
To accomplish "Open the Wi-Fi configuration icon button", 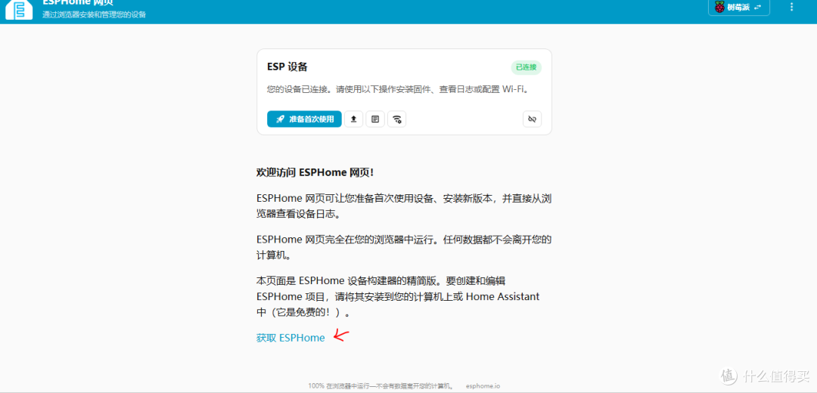I will 397,119.
